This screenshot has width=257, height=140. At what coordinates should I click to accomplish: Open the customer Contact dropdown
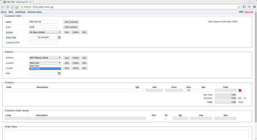tap(45, 32)
